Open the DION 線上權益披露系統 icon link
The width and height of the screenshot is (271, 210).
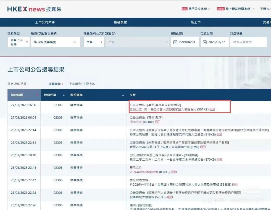coord(221,9)
